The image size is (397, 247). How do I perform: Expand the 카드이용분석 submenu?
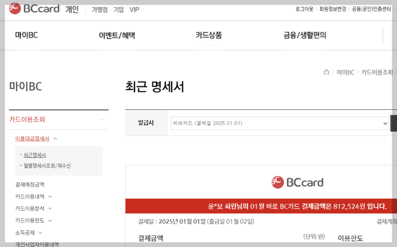(x=50, y=209)
